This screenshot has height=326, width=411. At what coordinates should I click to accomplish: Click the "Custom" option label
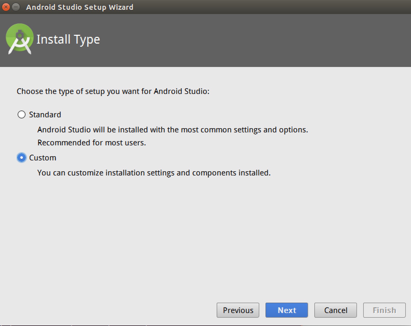[x=43, y=158]
